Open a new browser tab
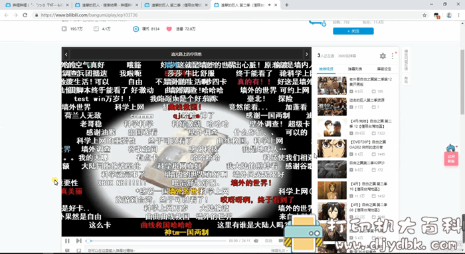465x254 pixels. [286, 5]
